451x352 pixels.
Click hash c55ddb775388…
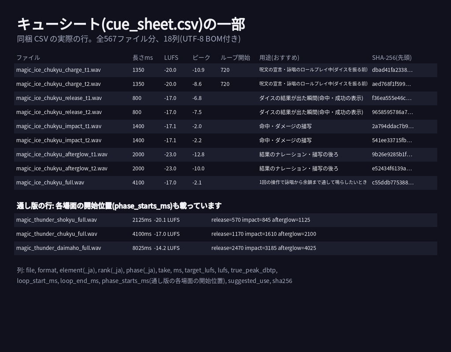(393, 183)
